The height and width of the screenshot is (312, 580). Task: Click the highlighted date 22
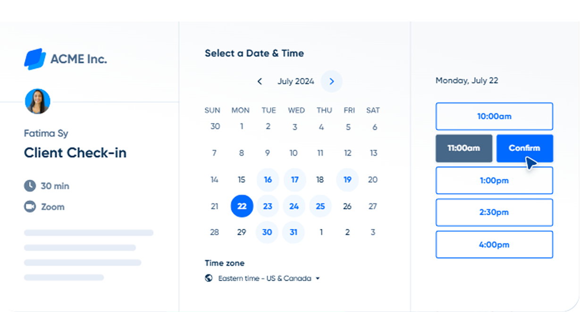tap(242, 206)
